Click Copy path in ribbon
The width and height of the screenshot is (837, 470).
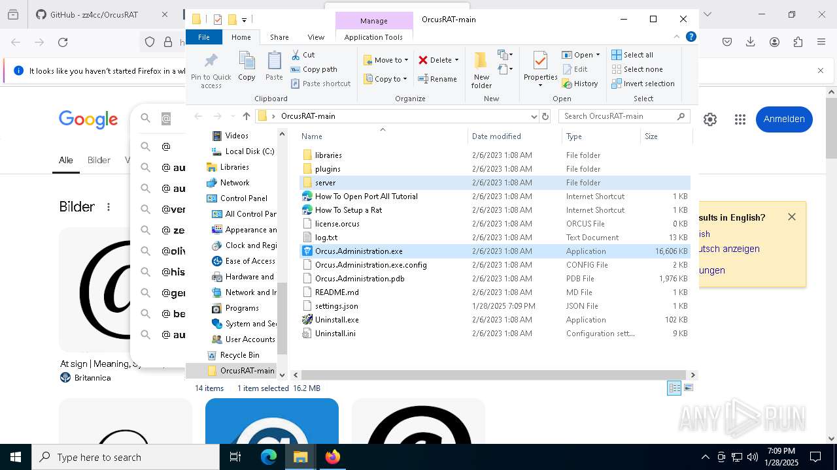pos(315,69)
